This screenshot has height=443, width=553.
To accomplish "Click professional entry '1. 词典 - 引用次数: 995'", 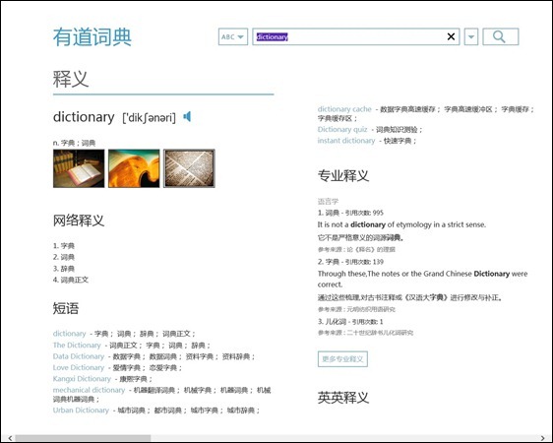I will 350,213.
